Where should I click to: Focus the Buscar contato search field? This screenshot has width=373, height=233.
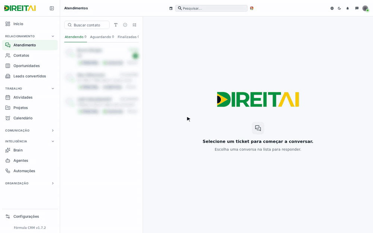click(87, 25)
